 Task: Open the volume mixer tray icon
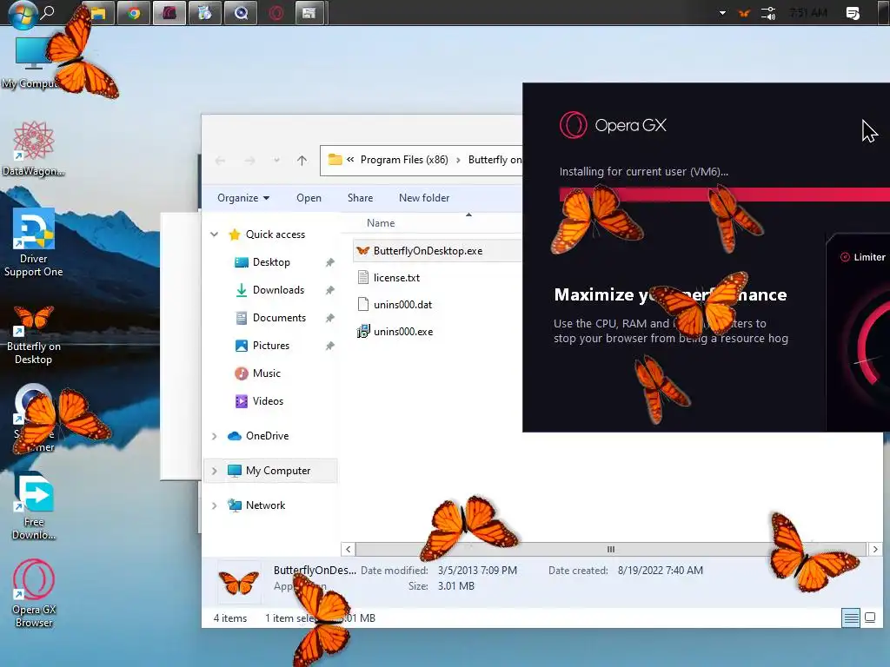tap(768, 12)
